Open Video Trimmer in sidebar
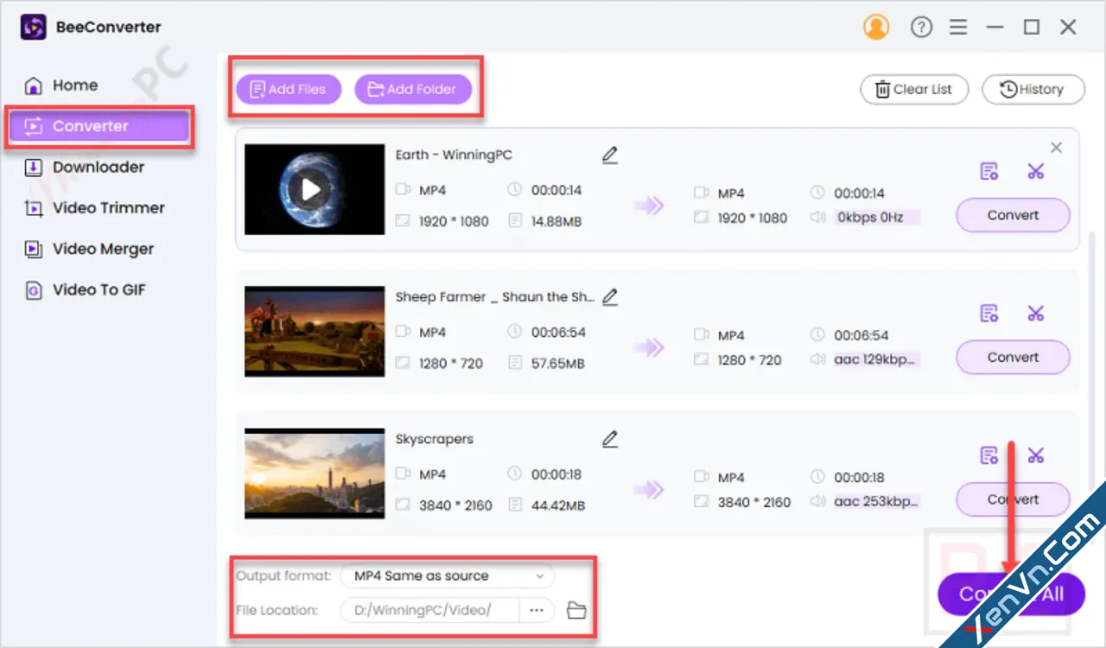1106x648 pixels. [x=94, y=208]
